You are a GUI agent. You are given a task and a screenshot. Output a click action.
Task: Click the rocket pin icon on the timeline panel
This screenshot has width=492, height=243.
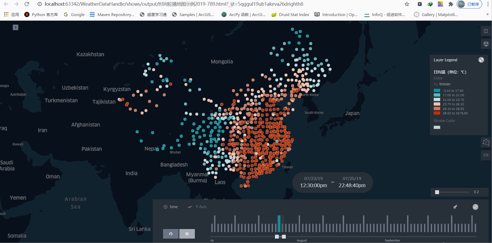tap(455, 207)
